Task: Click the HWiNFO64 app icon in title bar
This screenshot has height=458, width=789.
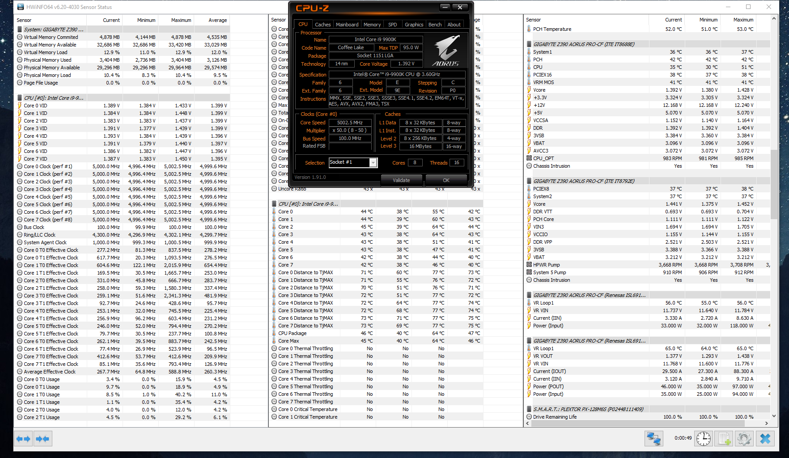Action: pyautogui.click(x=21, y=7)
